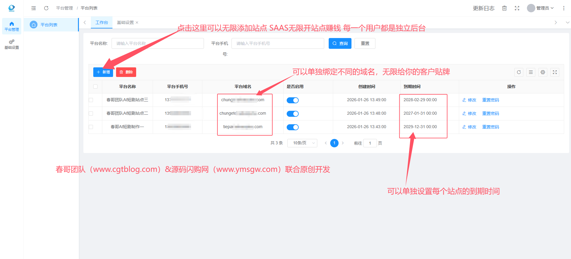Screen dimensions: 571x259
Task: Toggle 是否启用 switch for 春哥团队AI短剧站点三
Action: point(293,100)
